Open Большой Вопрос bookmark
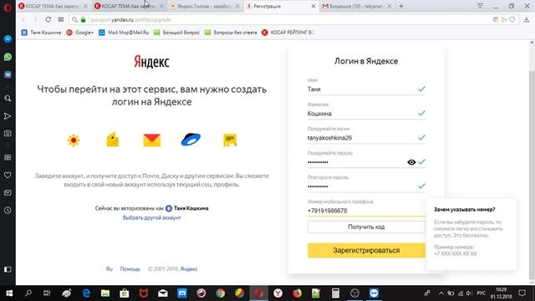 point(176,33)
